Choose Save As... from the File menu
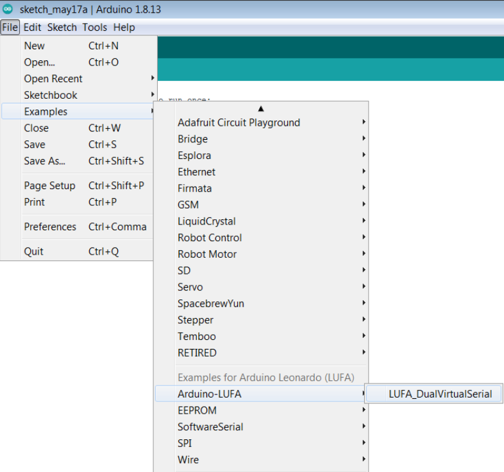Screen dimensions: 504x472 click(x=78, y=161)
